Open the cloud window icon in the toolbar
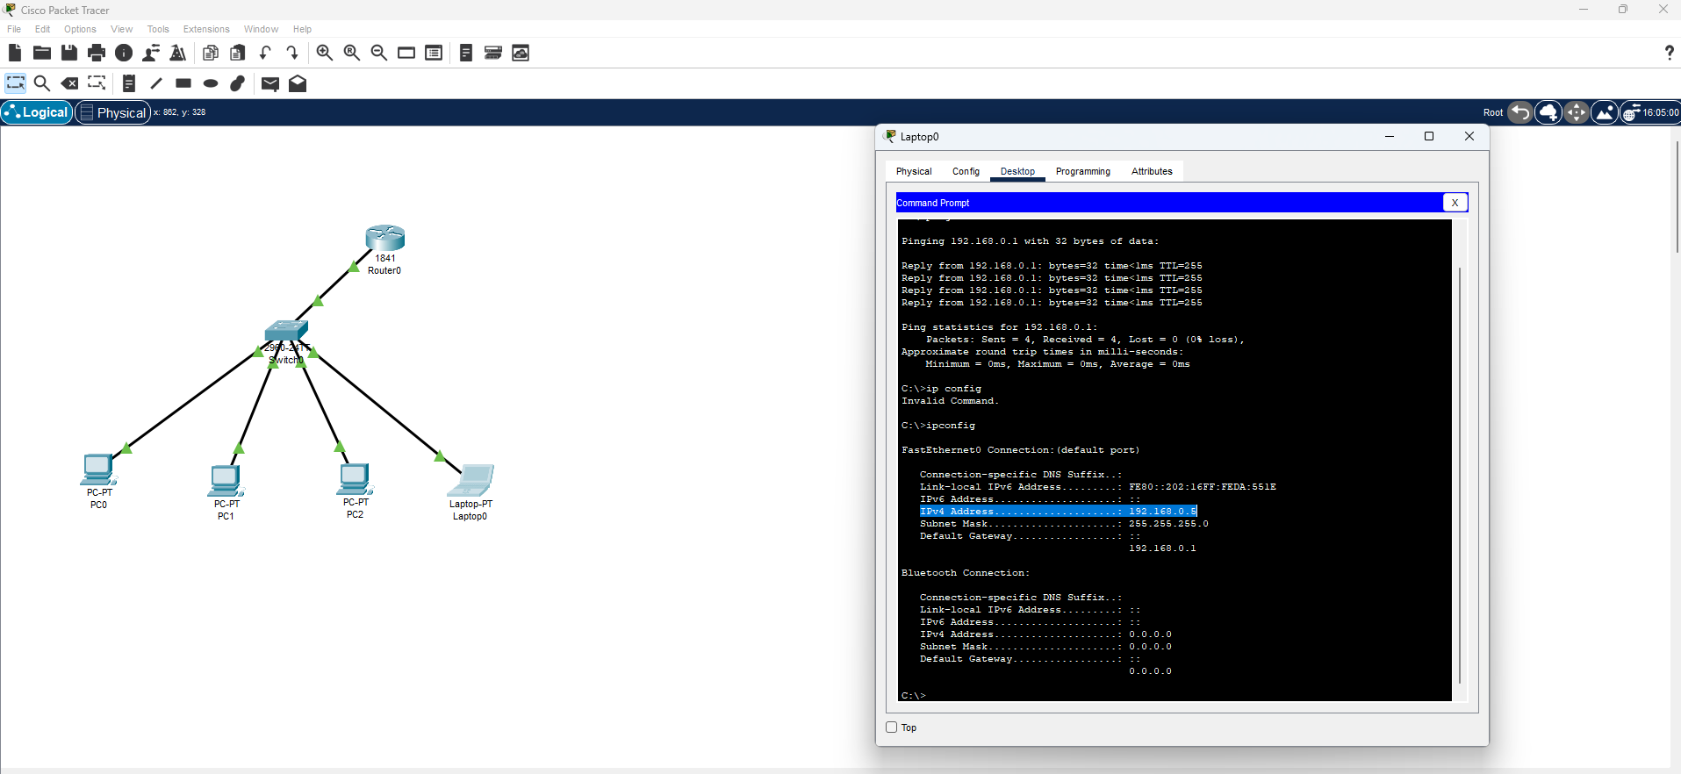The image size is (1681, 774). coord(521,53)
